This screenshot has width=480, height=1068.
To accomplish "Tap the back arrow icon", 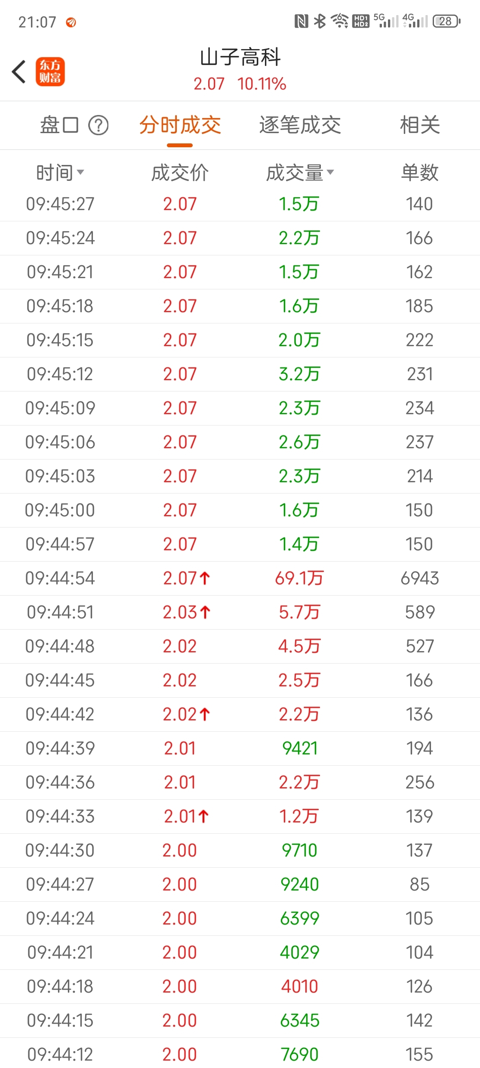I will click(19, 71).
